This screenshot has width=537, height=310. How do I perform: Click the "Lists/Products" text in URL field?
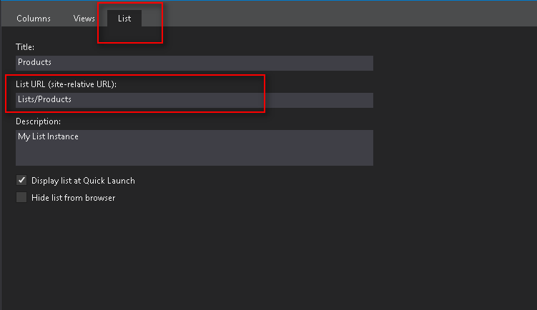pos(44,100)
